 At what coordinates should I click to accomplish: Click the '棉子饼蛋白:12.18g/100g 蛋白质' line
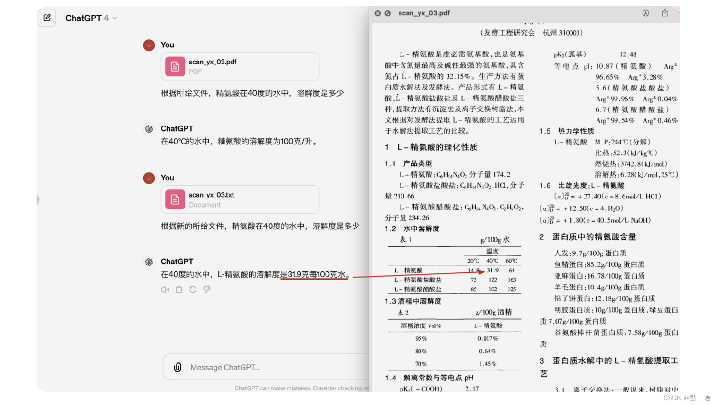605,299
